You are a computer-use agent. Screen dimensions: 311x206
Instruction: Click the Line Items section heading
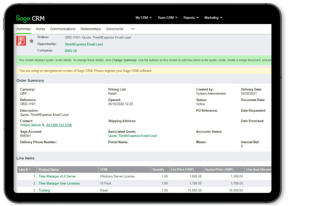tap(25, 158)
